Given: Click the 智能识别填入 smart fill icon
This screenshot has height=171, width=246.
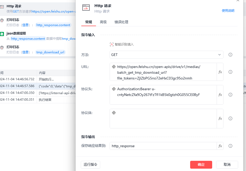Looking at the screenshot, I should [x=112, y=44].
